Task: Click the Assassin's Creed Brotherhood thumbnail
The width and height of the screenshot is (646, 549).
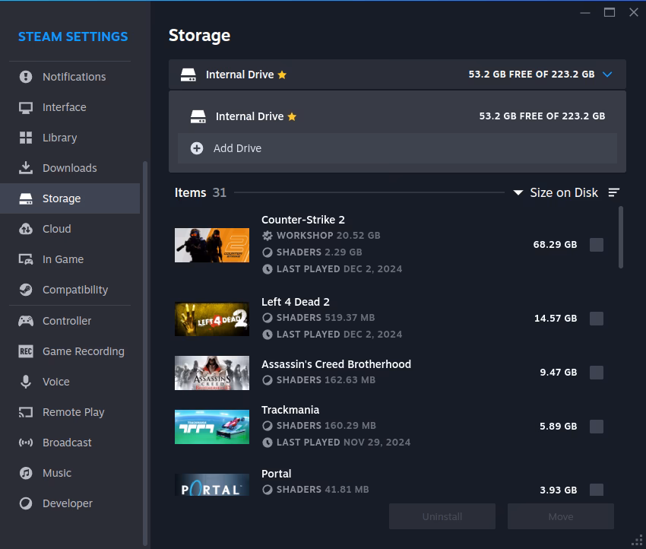Action: pos(212,373)
